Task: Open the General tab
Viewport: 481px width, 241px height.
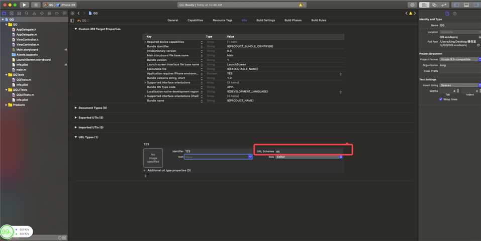Action: pyautogui.click(x=173, y=21)
